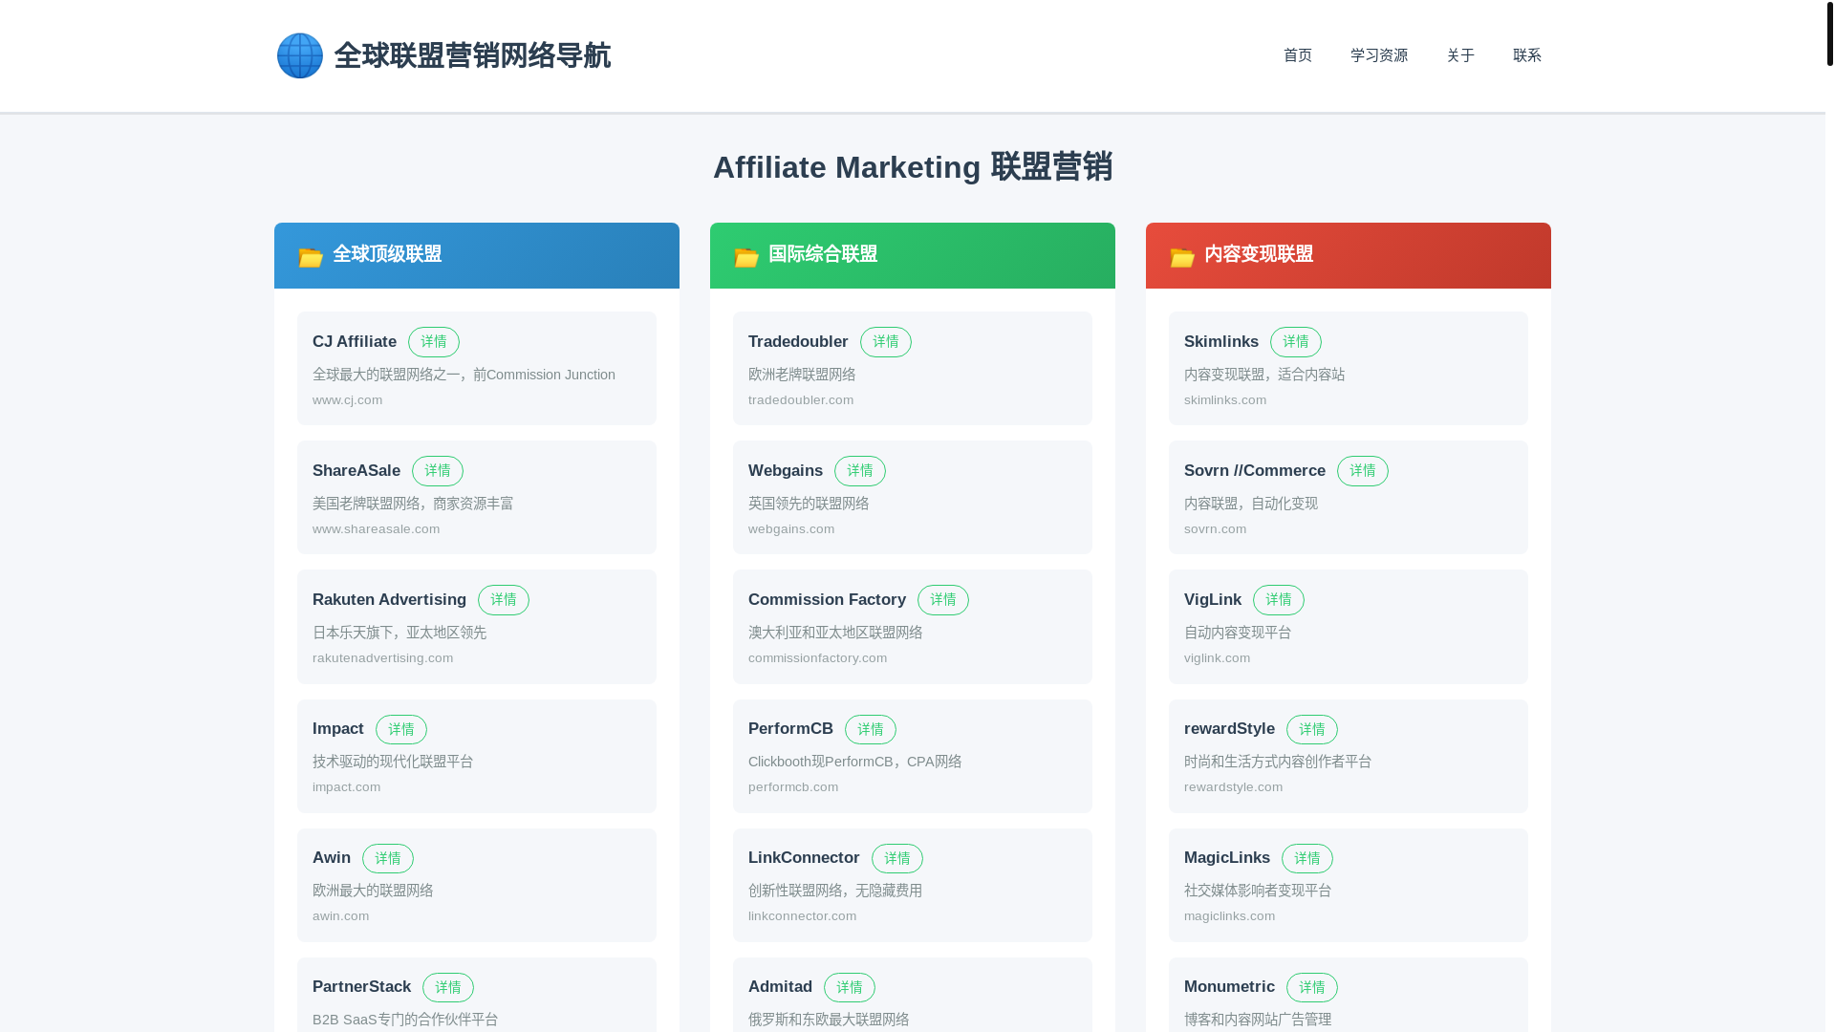1835x1032 pixels.
Task: Click the skimlinks.com URL text
Action: pos(1225,400)
